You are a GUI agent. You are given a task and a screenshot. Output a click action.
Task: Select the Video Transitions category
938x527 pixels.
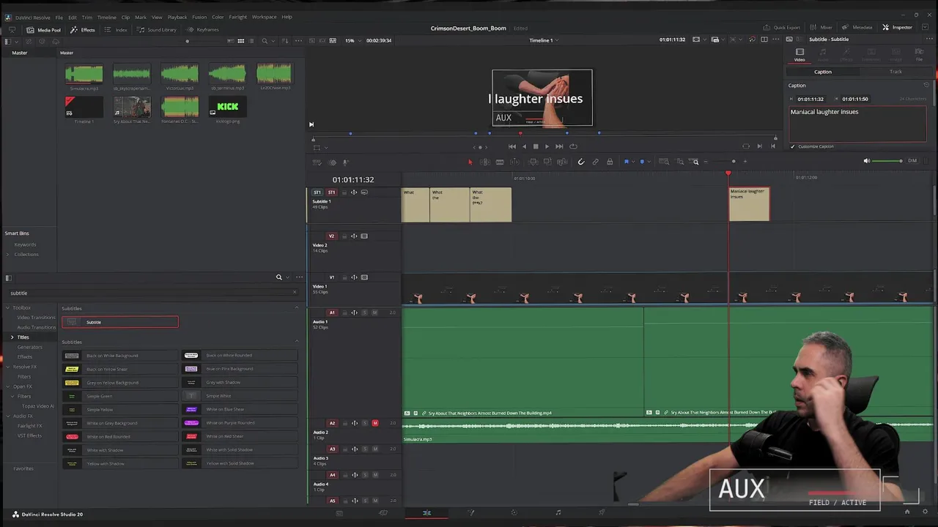(x=36, y=318)
